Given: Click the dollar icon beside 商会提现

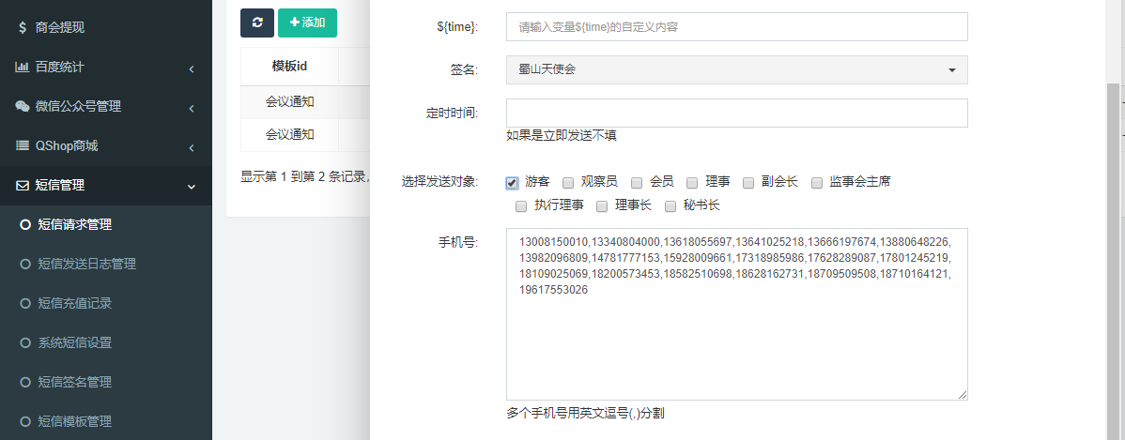Looking at the screenshot, I should pyautogui.click(x=22, y=27).
